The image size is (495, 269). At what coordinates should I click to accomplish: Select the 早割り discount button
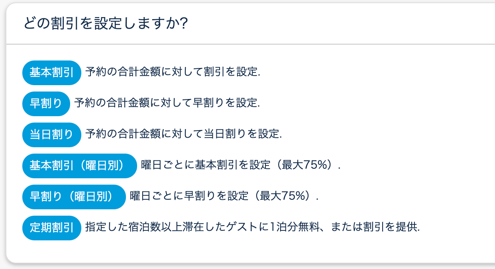46,104
